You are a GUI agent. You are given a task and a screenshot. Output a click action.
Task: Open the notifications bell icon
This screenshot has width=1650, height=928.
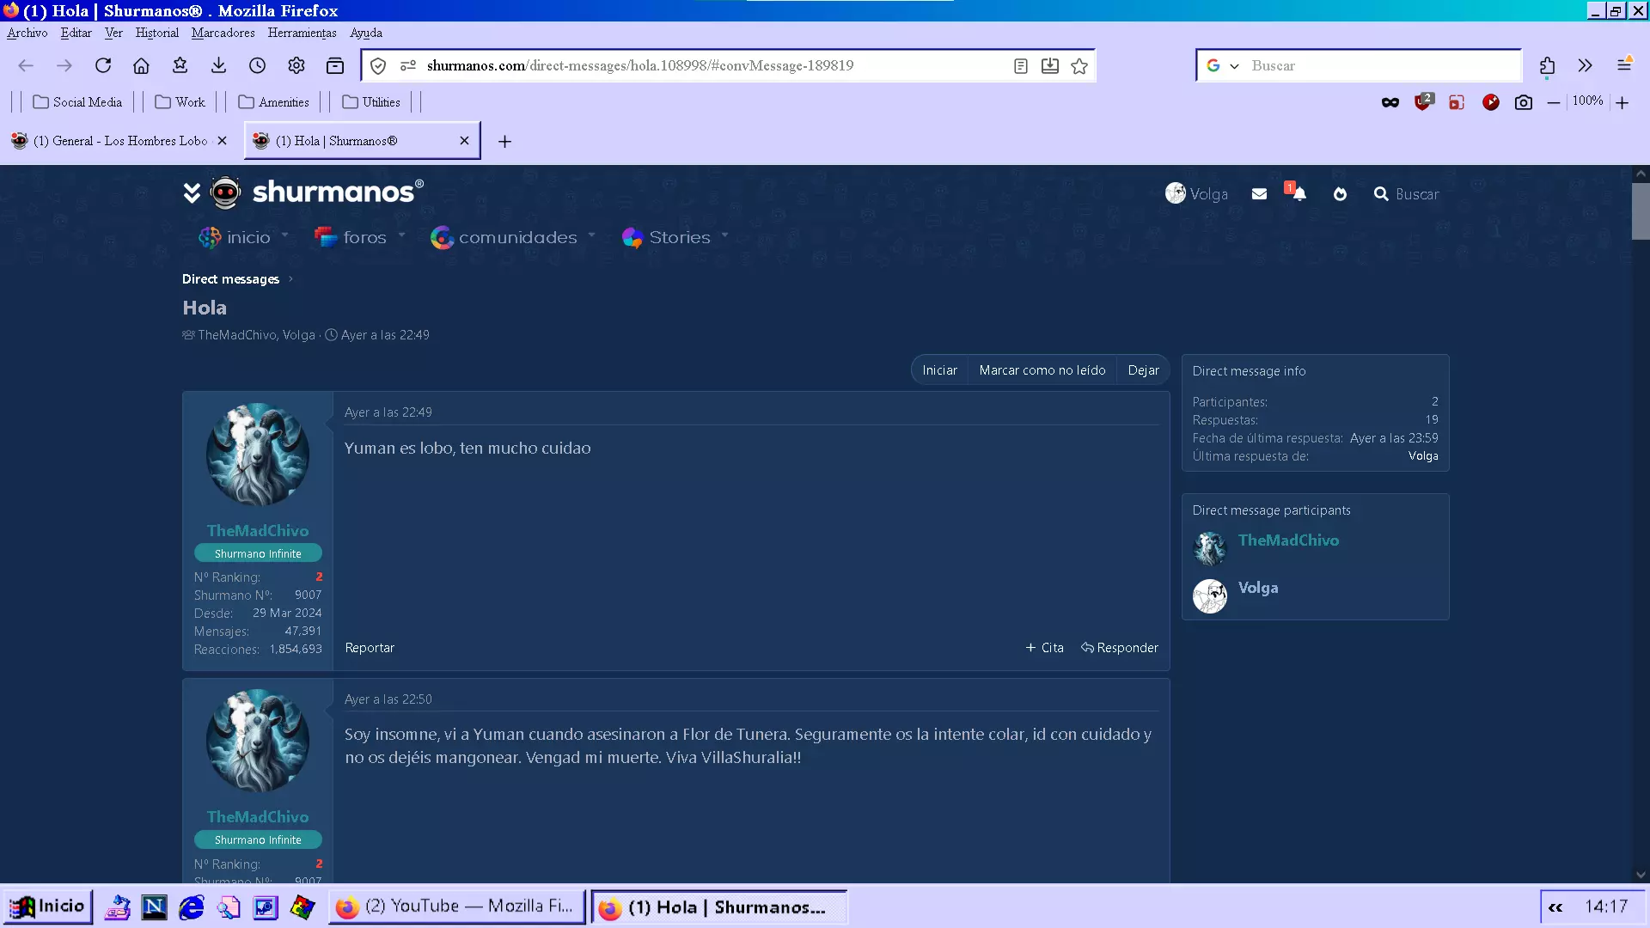(1299, 193)
